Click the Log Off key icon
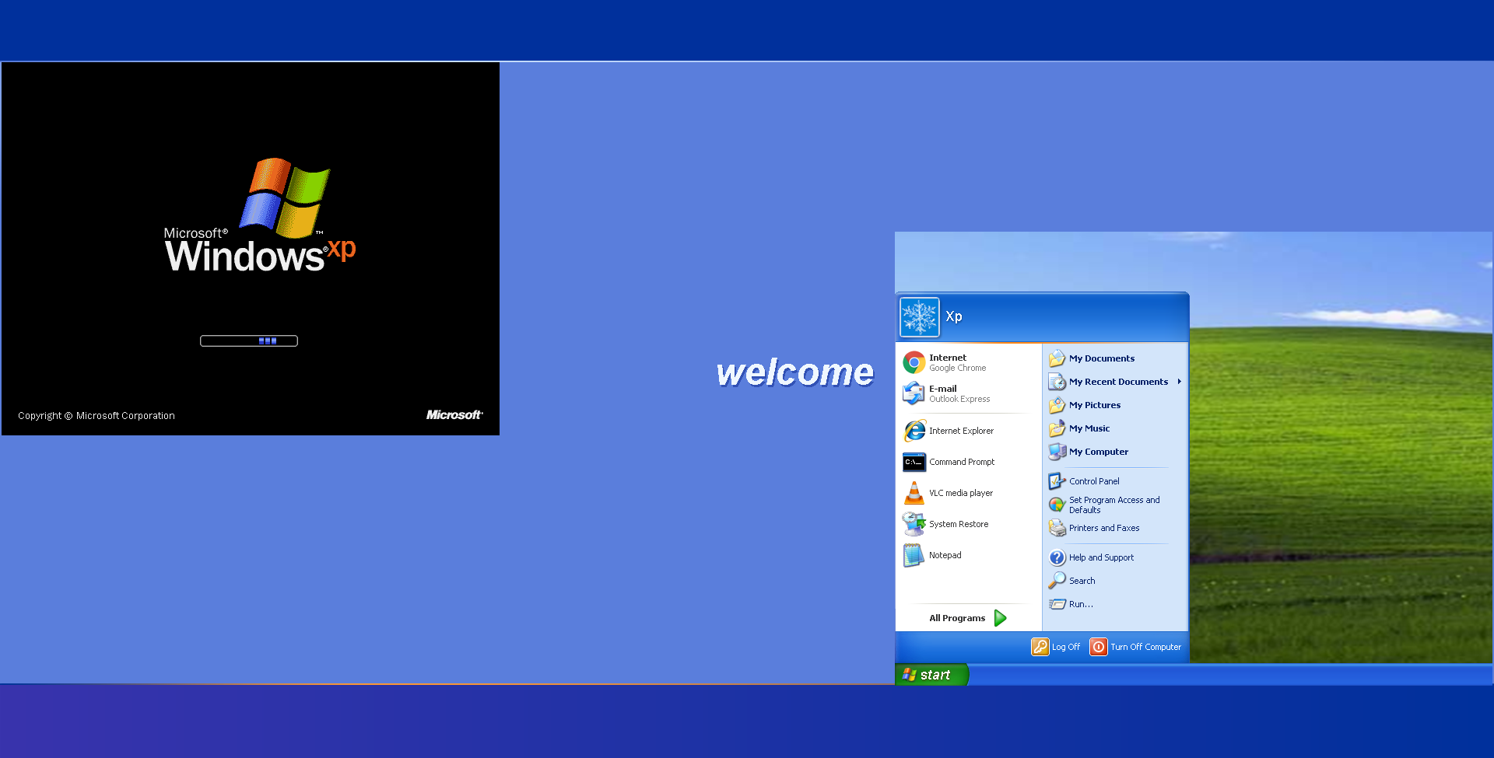This screenshot has height=758, width=1494. point(1040,647)
